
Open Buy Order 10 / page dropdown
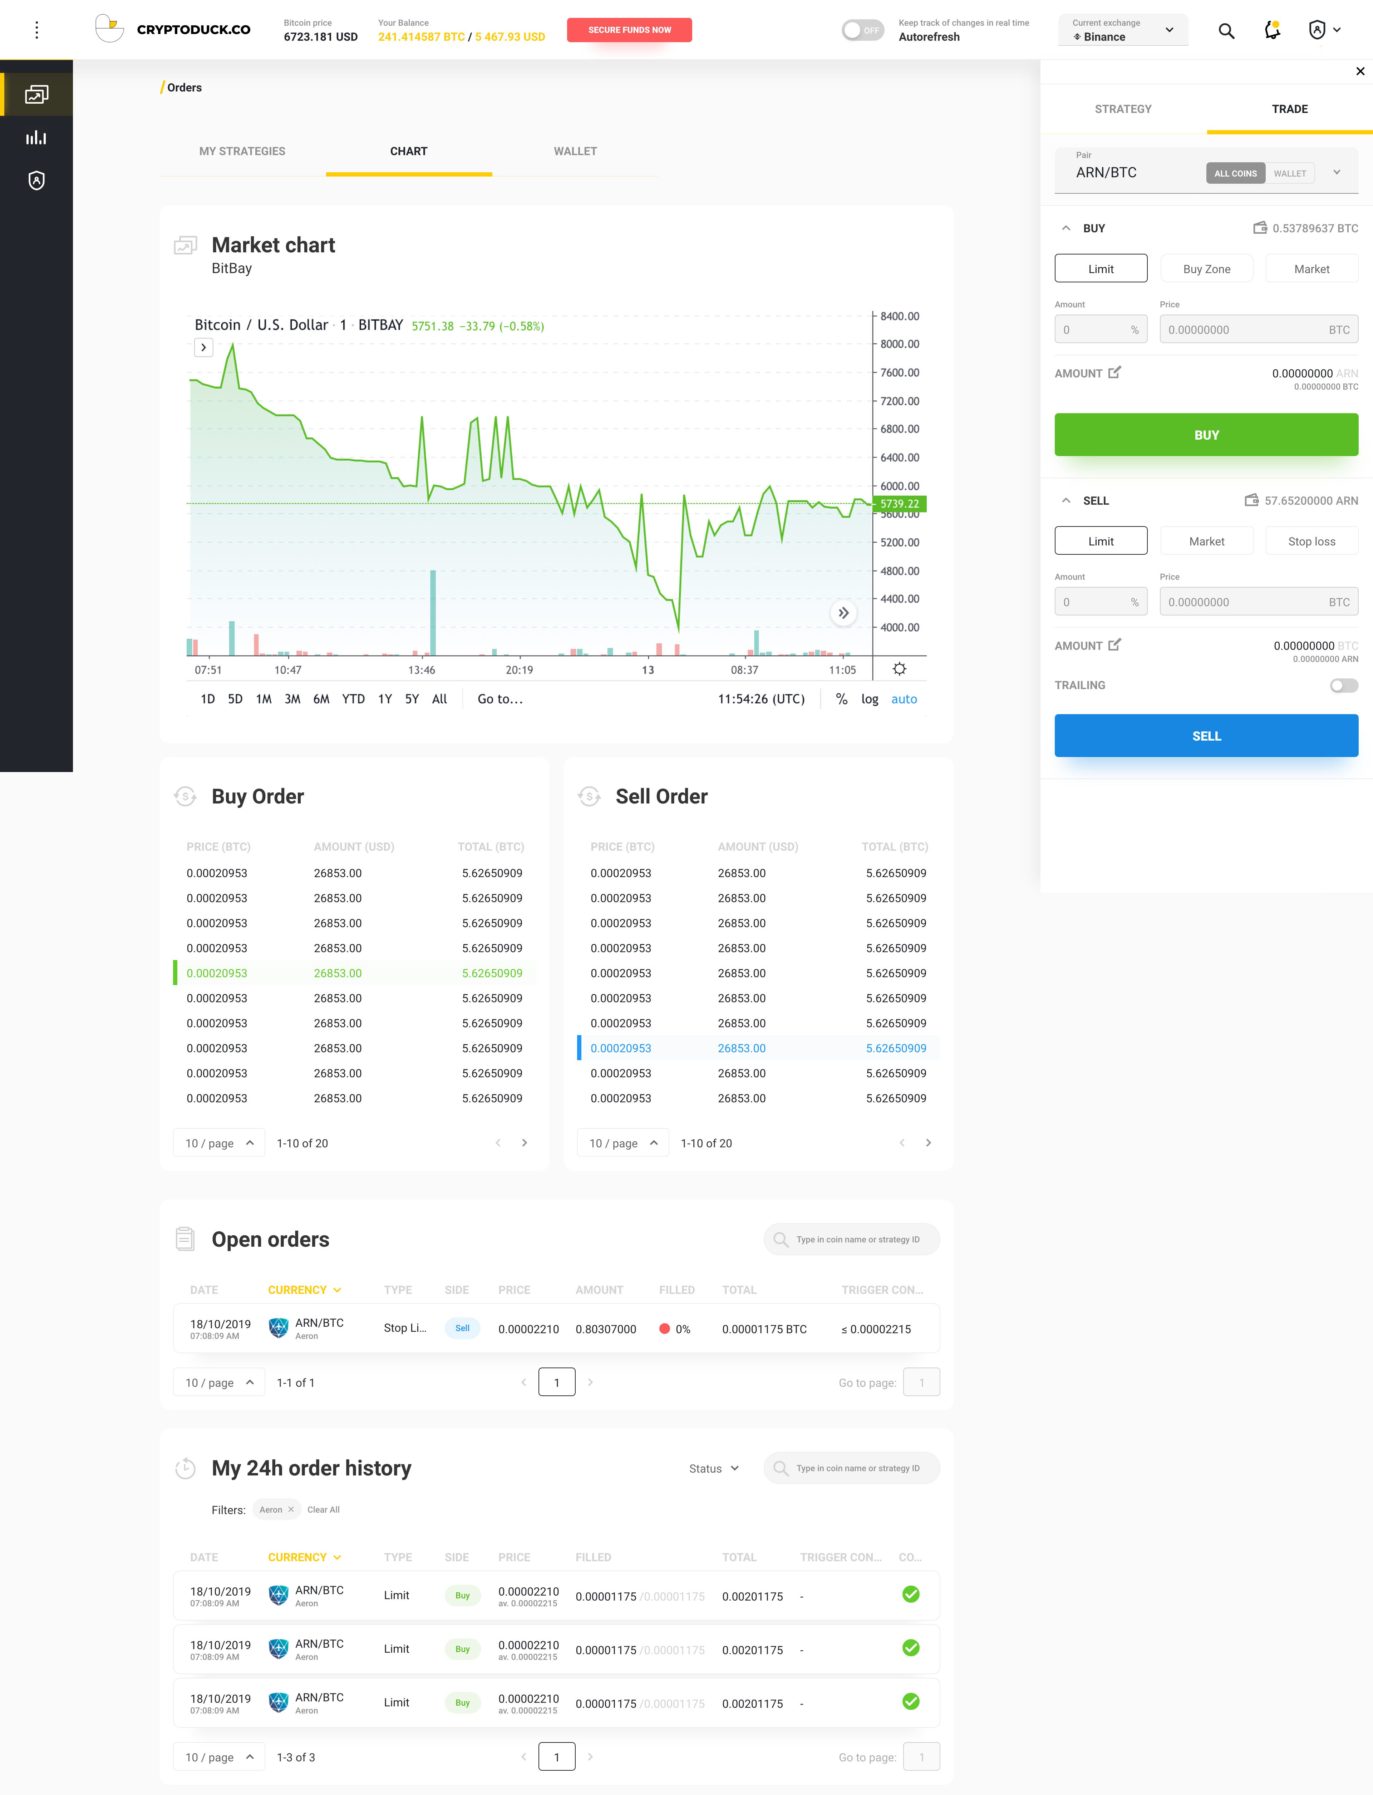[219, 1143]
